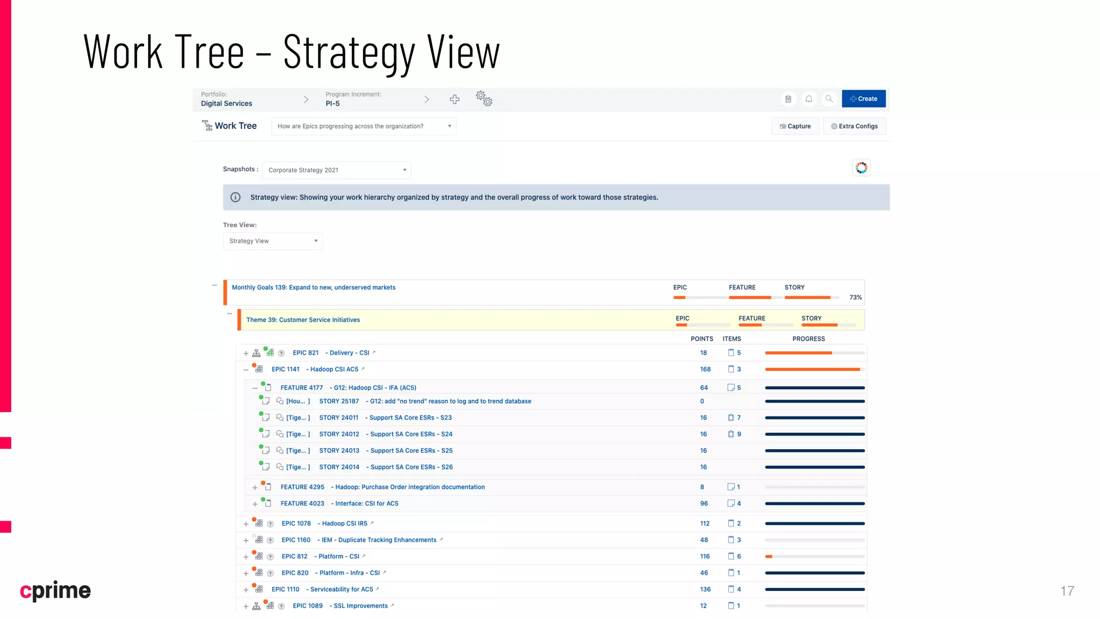Open external link arrow next to EPIC 1160
Image resolution: width=1100 pixels, height=619 pixels.
coord(441,539)
